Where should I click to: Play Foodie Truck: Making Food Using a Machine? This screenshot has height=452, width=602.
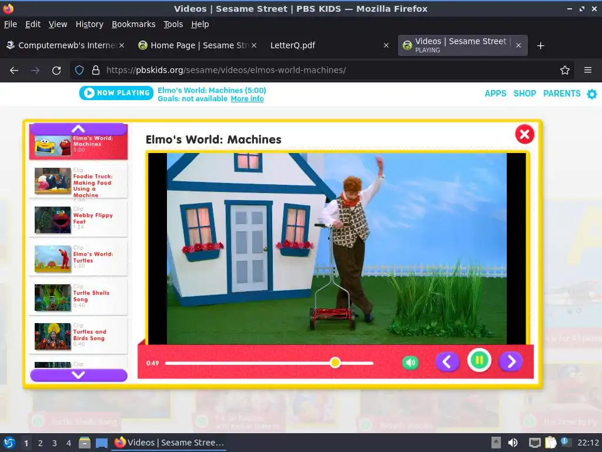[78, 181]
